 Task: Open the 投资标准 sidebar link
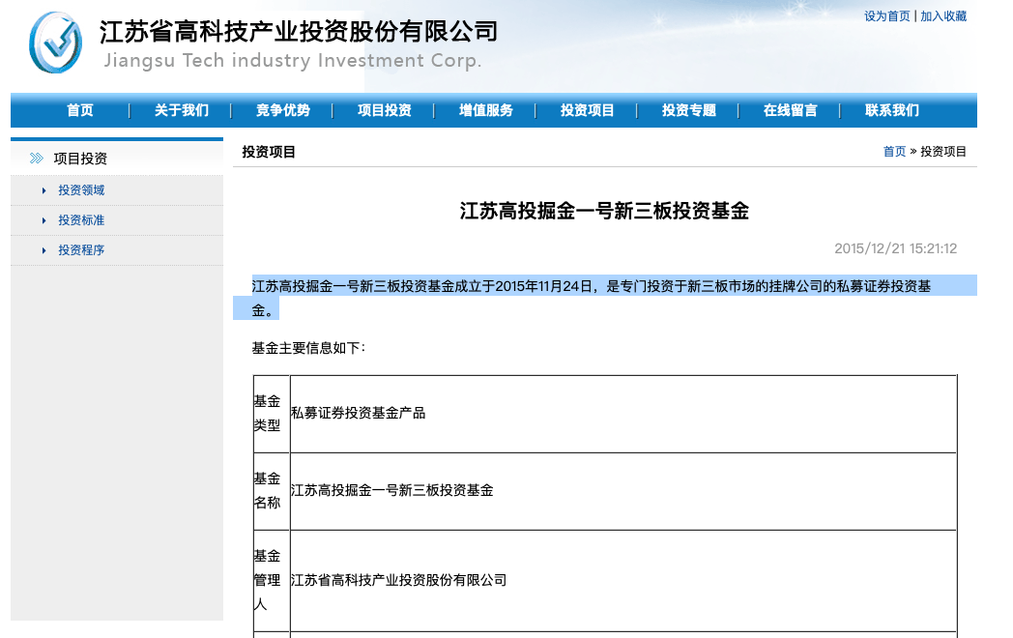(x=81, y=221)
